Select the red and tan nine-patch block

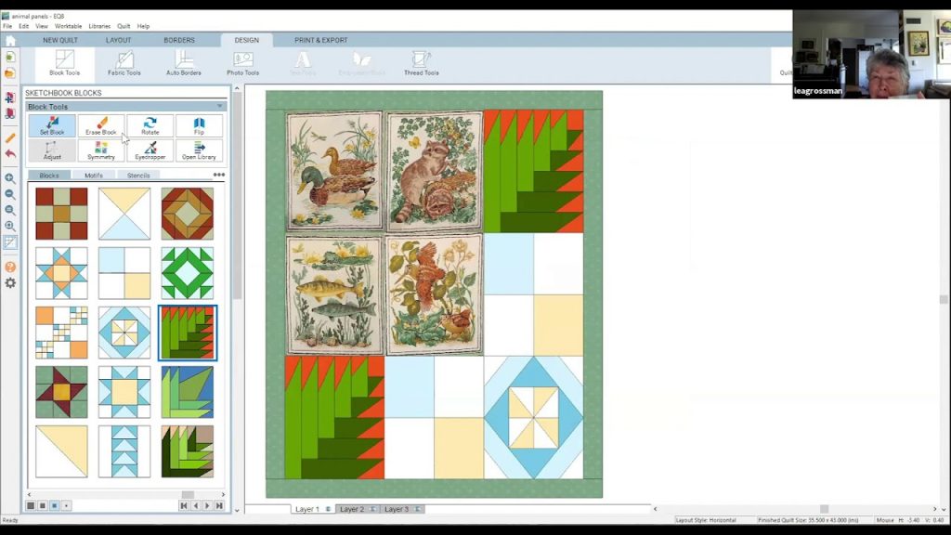(x=61, y=214)
